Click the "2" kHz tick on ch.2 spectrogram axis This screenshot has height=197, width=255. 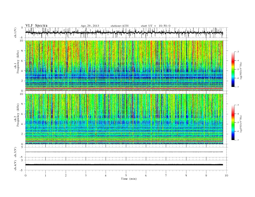pos(22,134)
